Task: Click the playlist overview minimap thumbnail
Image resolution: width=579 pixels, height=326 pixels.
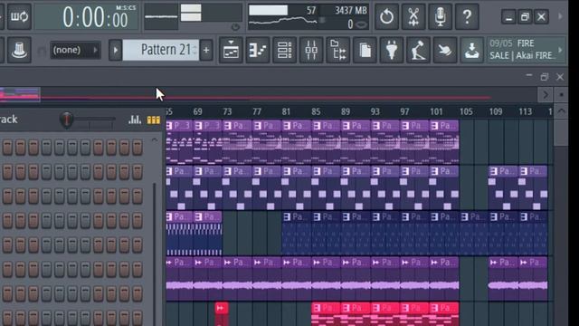Action: click(x=20, y=94)
